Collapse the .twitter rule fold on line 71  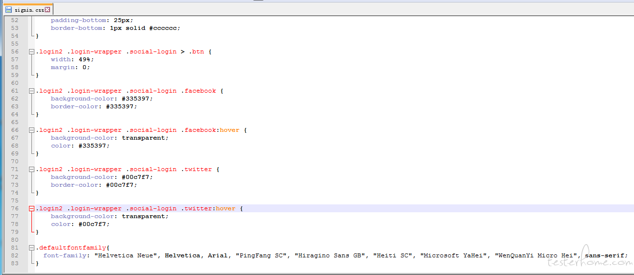(x=31, y=169)
